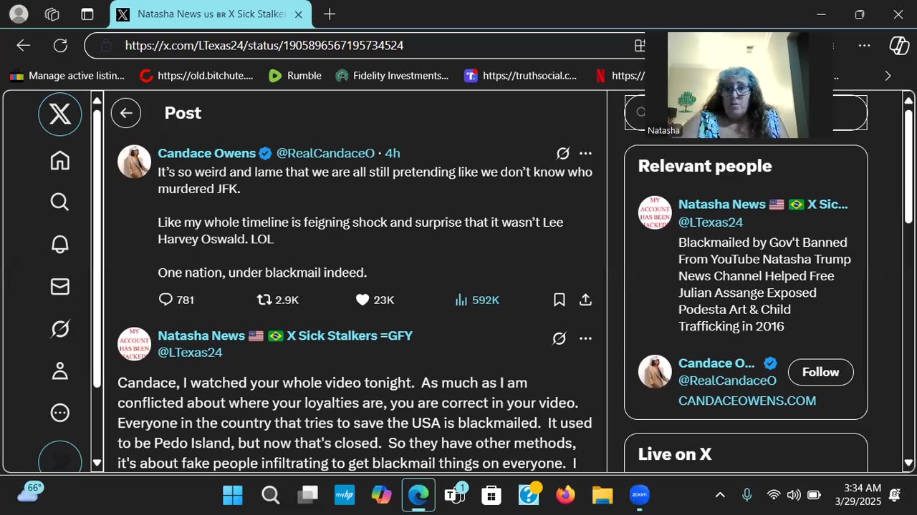Close the Natasha News X tab
The height and width of the screenshot is (515, 917).
[299, 14]
